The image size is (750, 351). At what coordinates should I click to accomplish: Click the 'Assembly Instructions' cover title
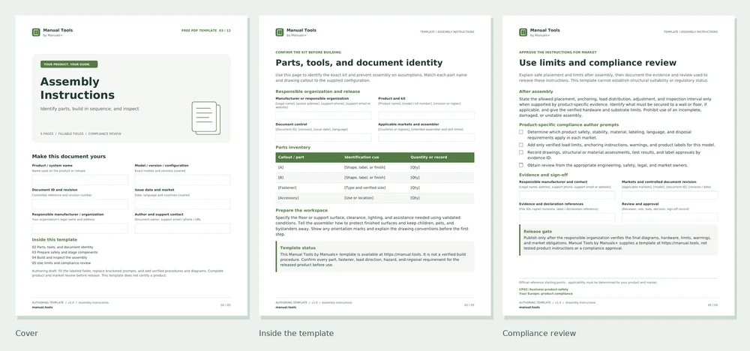[x=77, y=88]
